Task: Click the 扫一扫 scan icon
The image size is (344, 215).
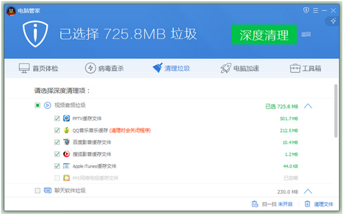Action: [255, 204]
